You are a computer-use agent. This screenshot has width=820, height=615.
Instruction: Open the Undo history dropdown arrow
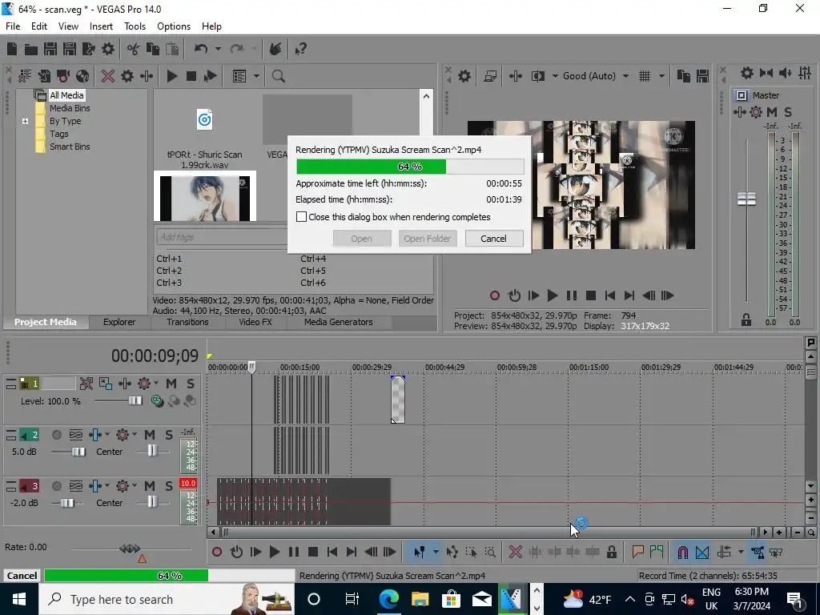(x=218, y=49)
